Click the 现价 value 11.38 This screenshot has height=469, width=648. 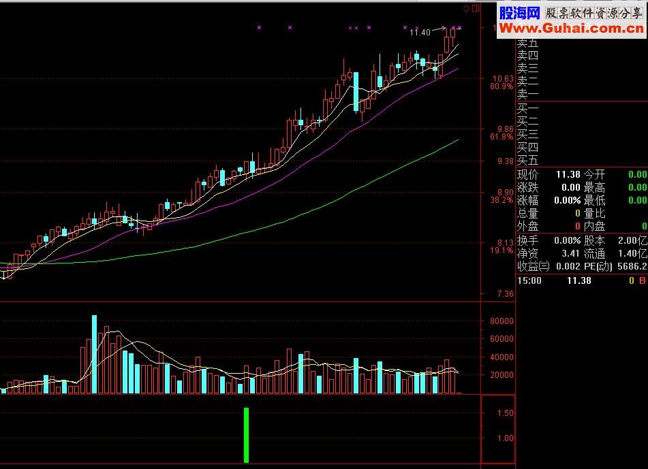(568, 175)
